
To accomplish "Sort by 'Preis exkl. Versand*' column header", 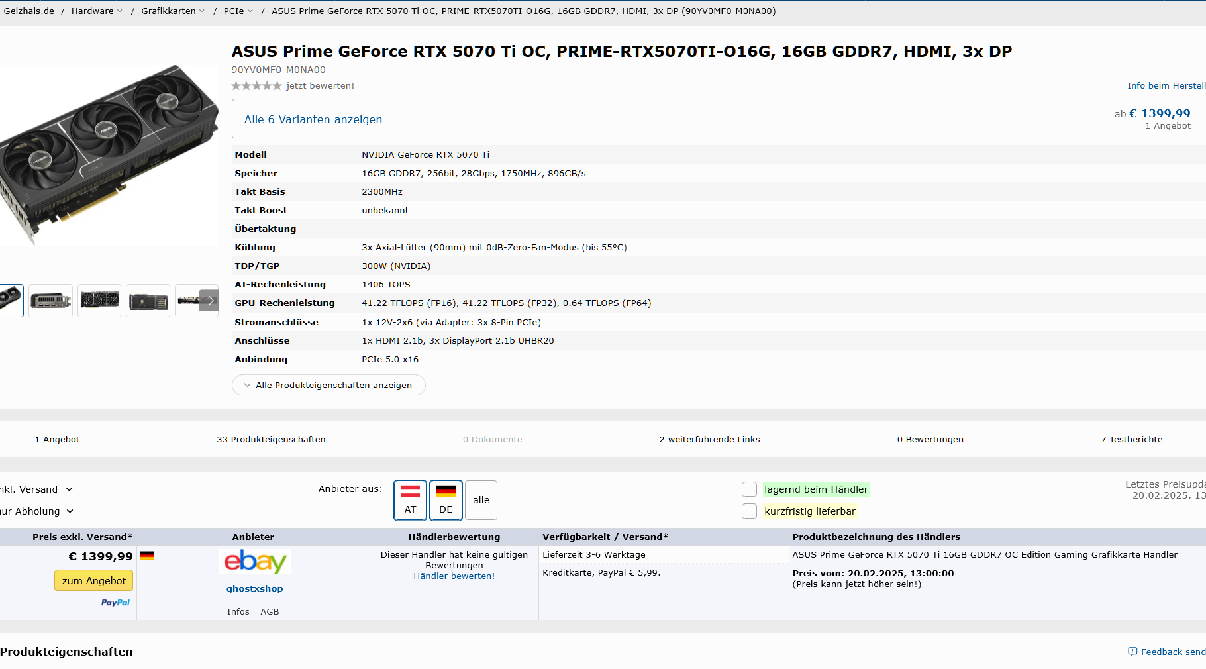I will [x=82, y=537].
